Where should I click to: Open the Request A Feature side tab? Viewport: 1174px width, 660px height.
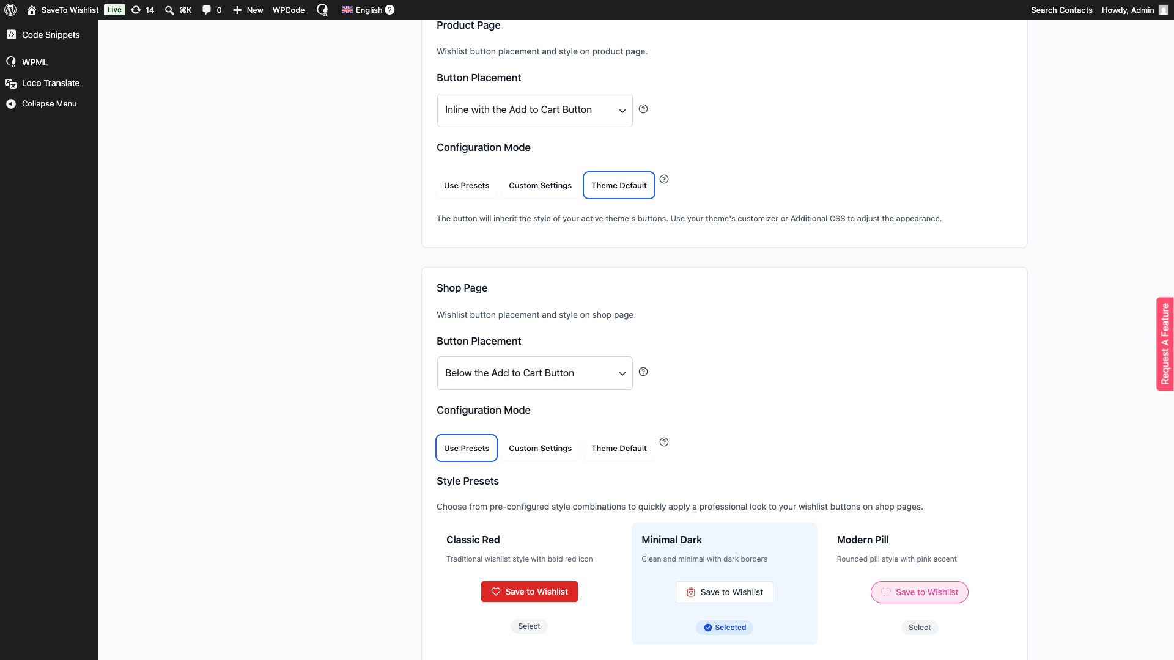coord(1165,344)
